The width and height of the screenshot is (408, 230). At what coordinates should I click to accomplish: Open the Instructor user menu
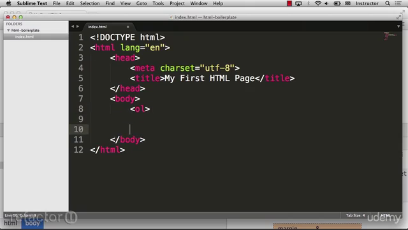(367, 3)
